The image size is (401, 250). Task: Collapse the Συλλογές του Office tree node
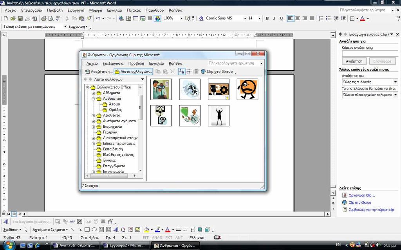click(87, 87)
